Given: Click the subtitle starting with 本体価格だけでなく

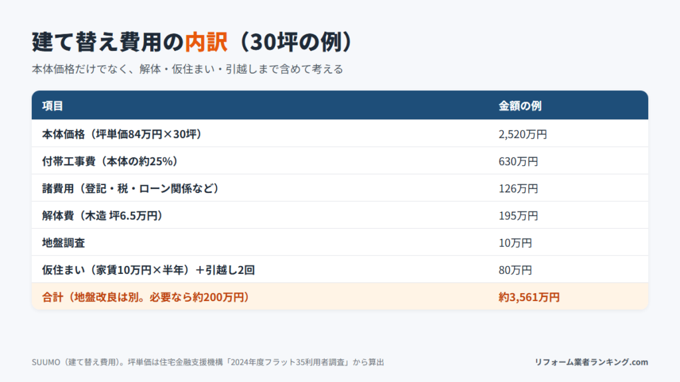Looking at the screenshot, I should [x=187, y=69].
